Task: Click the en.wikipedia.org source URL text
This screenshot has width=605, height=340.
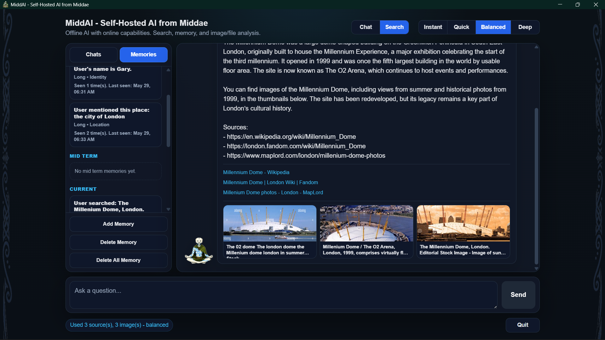Action: tap(291, 137)
